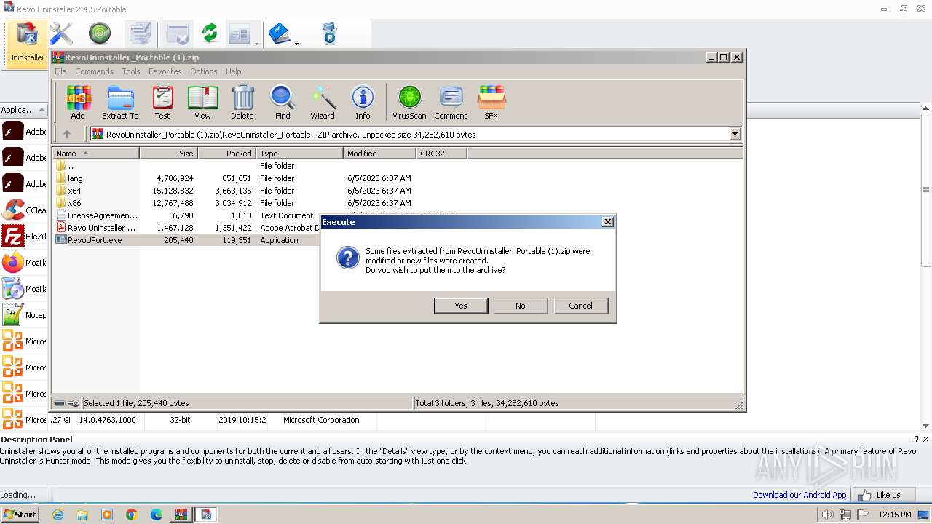
Task: Click the Start button
Action: pos(20,515)
